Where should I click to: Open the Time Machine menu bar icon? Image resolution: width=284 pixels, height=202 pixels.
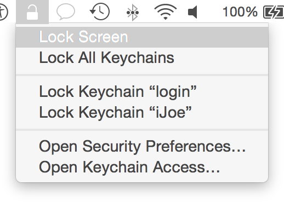tap(100, 11)
